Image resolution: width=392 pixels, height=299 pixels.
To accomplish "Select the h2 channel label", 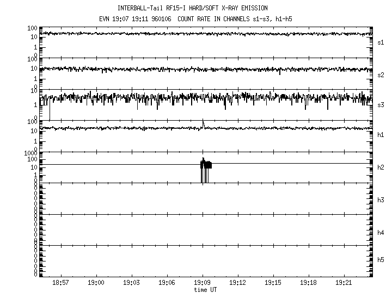I will [381, 167].
